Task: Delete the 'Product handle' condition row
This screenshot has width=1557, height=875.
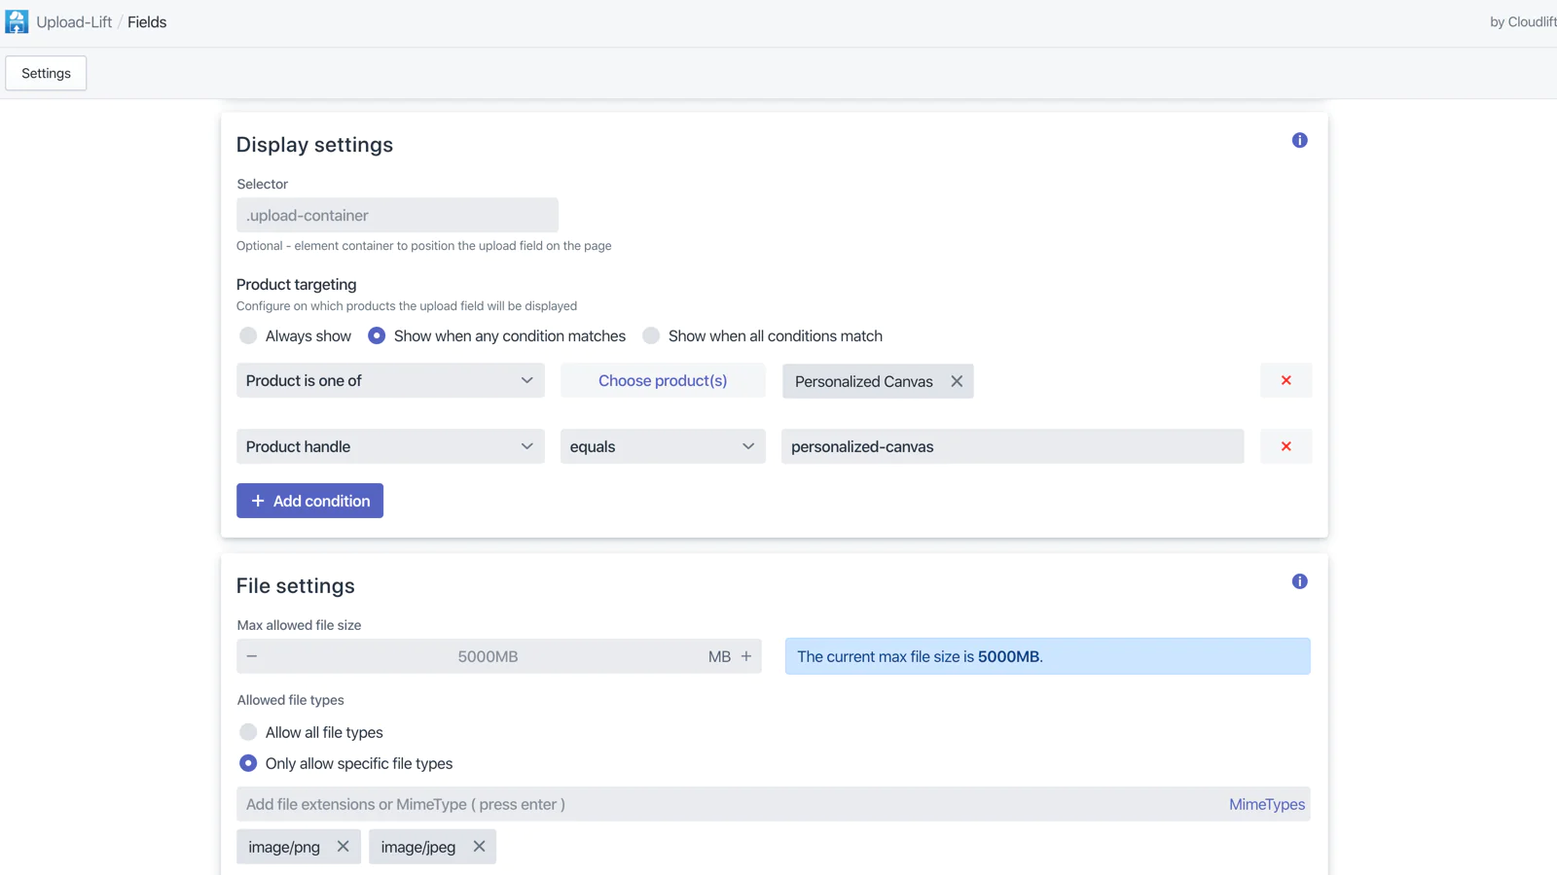Action: click(x=1285, y=446)
